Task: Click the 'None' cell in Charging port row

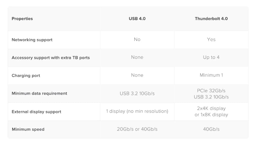Action: click(x=137, y=75)
